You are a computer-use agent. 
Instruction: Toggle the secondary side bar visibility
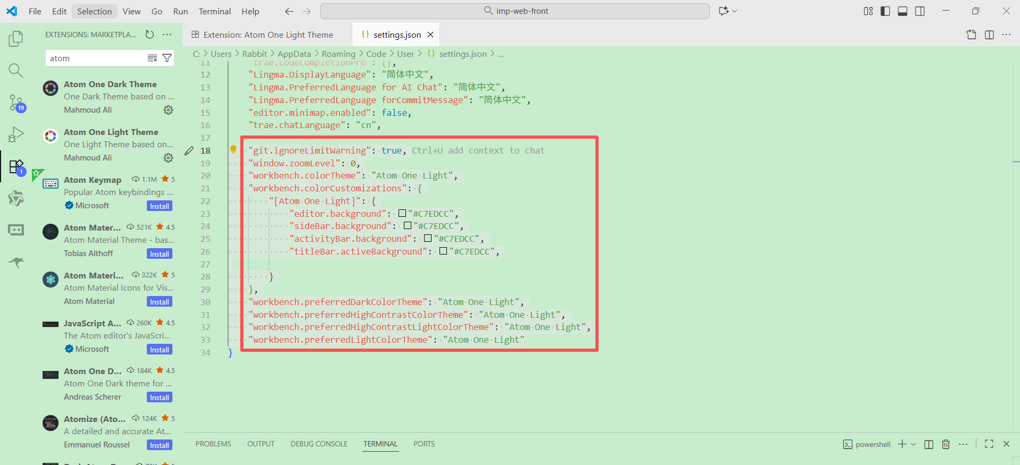click(x=920, y=11)
